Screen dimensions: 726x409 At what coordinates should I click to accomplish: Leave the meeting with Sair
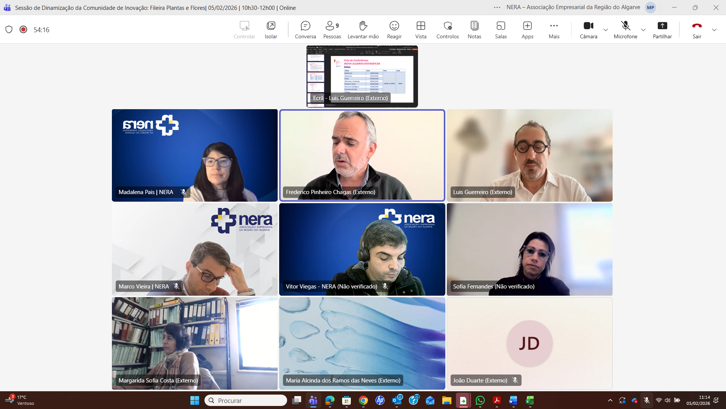[x=697, y=30]
